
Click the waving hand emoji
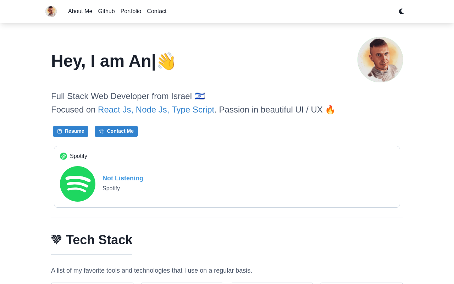(166, 61)
